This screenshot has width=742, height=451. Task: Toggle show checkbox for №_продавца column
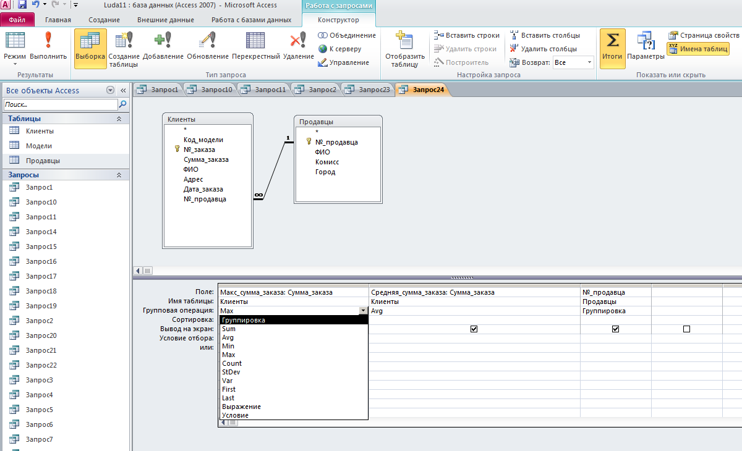coord(616,329)
